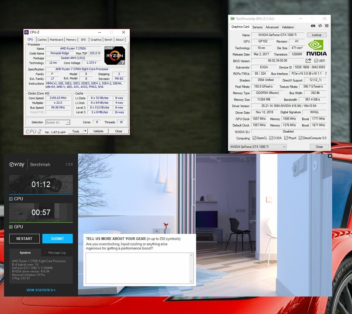
Task: Click the GPU progress bar under 00:57
Action: pos(41,222)
